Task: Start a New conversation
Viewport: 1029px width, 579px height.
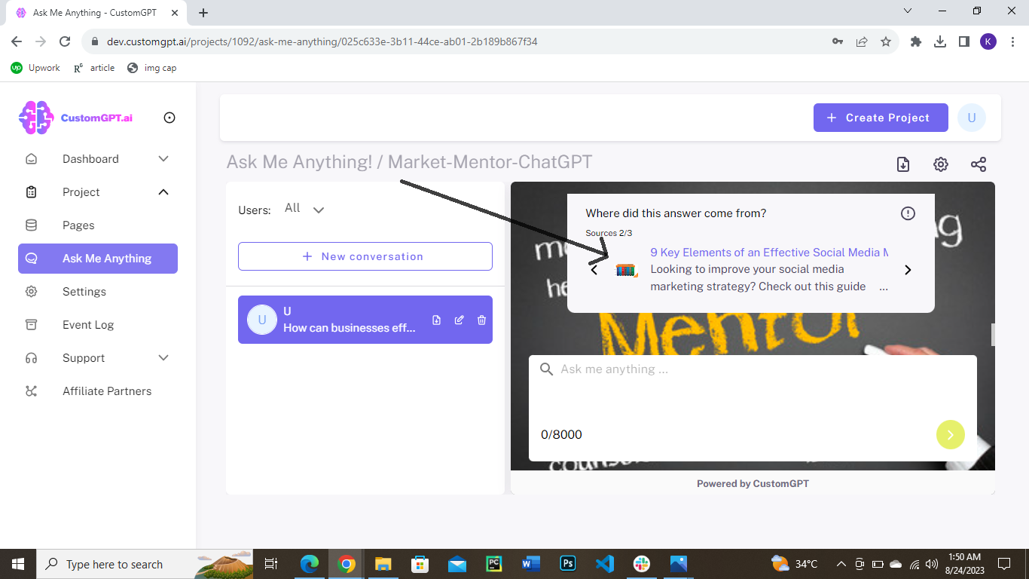Action: [x=365, y=256]
